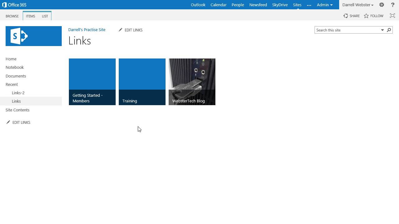
Task: Open the Getting Started - Members tile
Action: 92,82
